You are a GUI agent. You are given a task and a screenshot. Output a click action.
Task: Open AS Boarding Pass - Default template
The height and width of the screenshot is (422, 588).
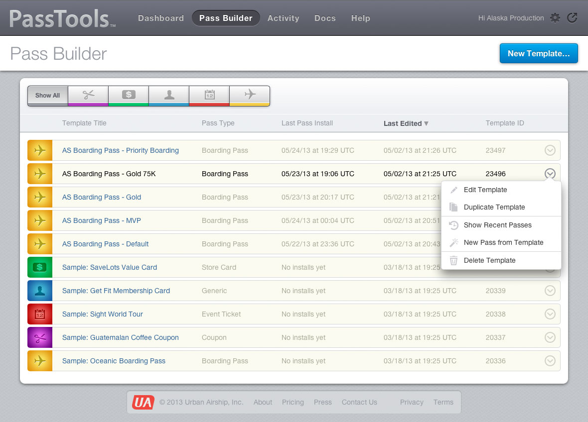coord(105,244)
